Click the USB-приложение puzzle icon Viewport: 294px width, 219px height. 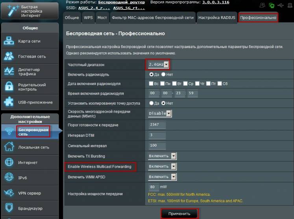pyautogui.click(x=9, y=102)
